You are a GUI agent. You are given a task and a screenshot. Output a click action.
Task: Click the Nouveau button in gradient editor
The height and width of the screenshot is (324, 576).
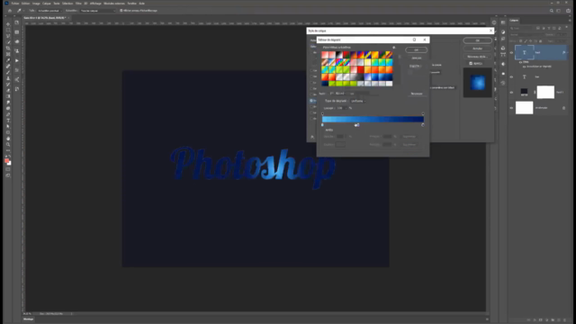417,94
